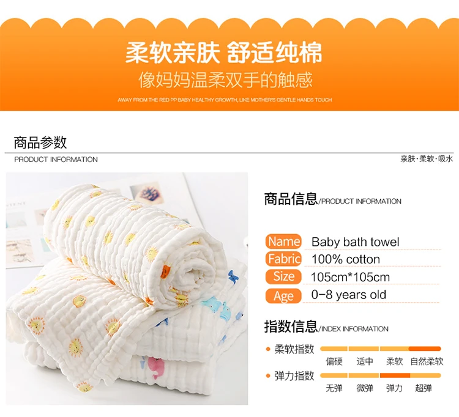
Task: Click the 商品参数 section heading
Action: pyautogui.click(x=40, y=142)
